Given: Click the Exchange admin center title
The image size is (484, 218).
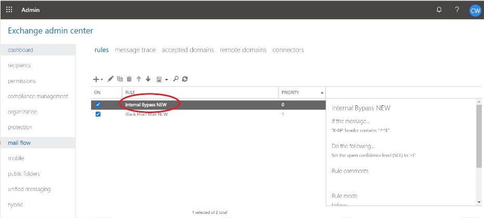Looking at the screenshot, I should click(x=50, y=31).
